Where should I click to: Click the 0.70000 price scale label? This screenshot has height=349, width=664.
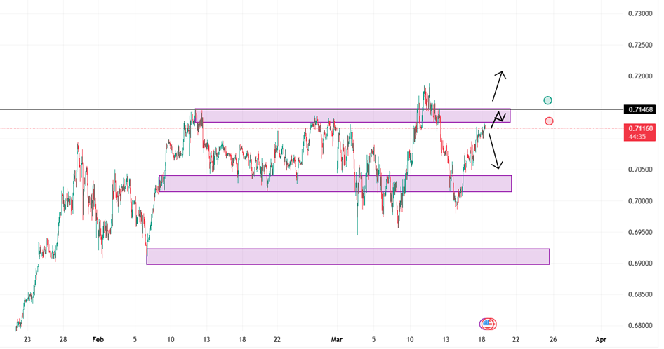tap(642, 201)
